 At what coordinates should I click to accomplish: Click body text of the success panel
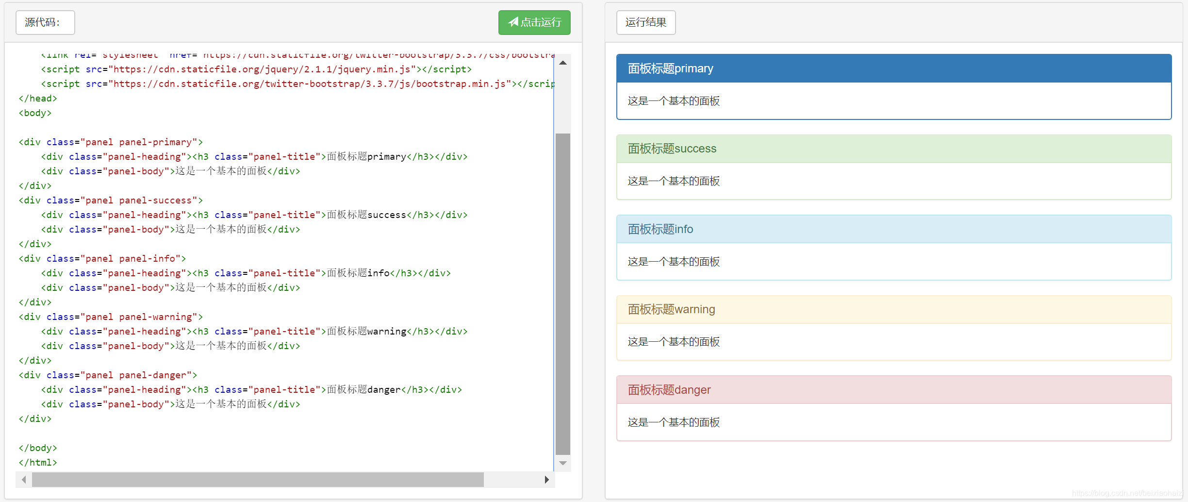point(674,181)
